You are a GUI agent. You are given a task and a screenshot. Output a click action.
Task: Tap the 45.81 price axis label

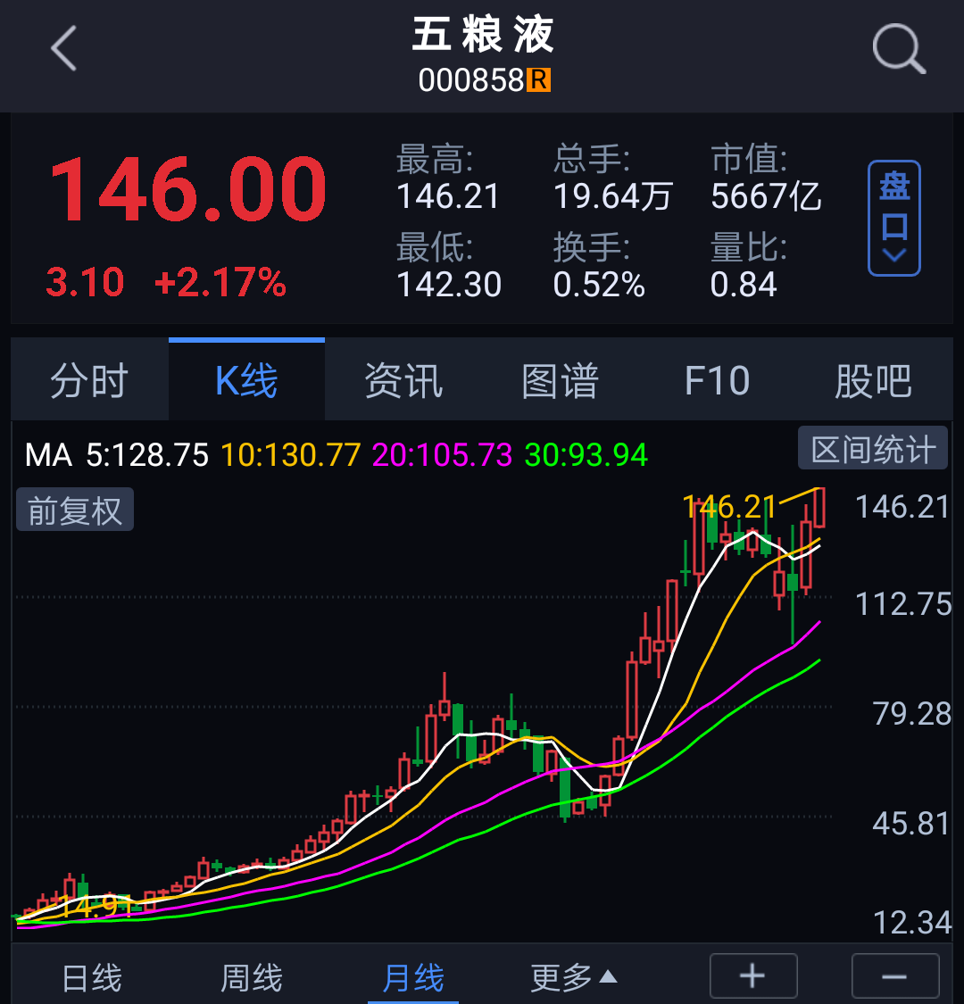(910, 823)
